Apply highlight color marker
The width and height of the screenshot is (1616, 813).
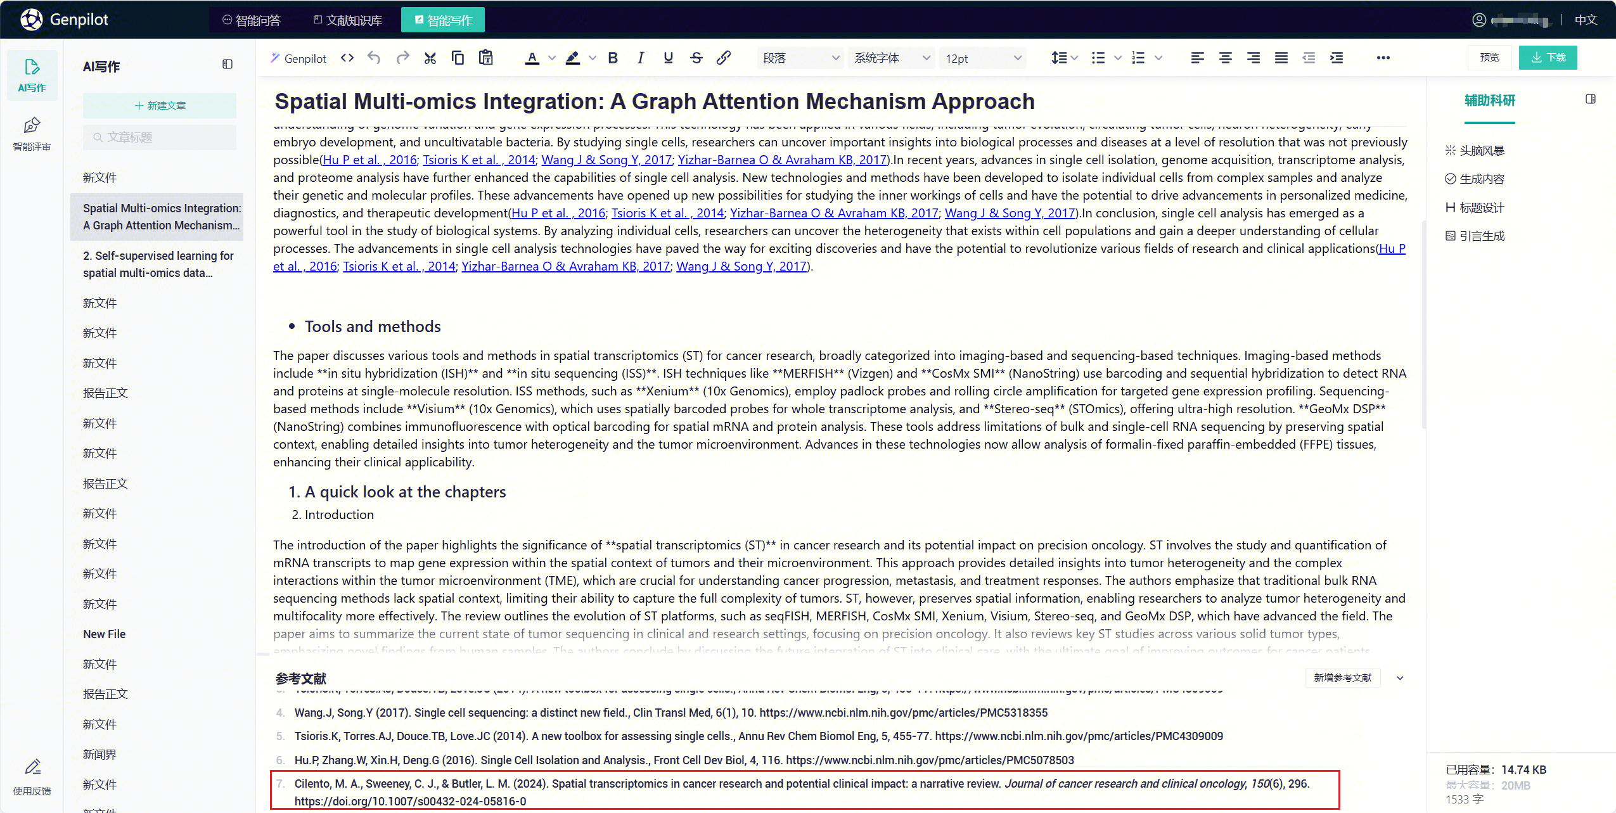pos(573,58)
